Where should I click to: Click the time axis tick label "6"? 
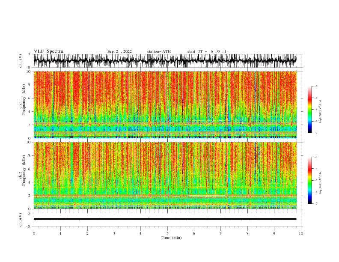[x=194, y=233]
